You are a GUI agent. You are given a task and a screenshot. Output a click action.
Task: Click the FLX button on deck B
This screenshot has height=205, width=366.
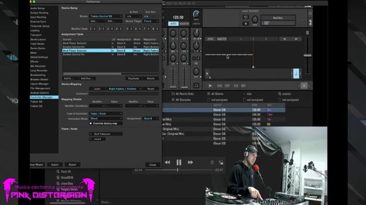pyautogui.click(x=236, y=85)
